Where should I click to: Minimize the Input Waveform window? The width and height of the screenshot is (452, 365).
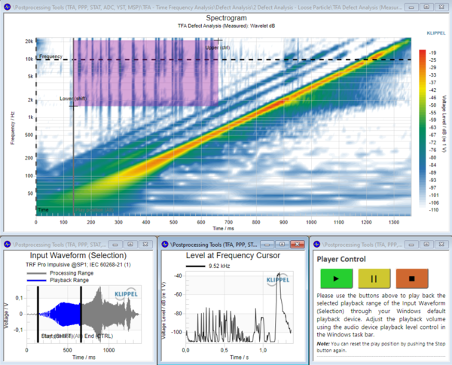pos(115,244)
